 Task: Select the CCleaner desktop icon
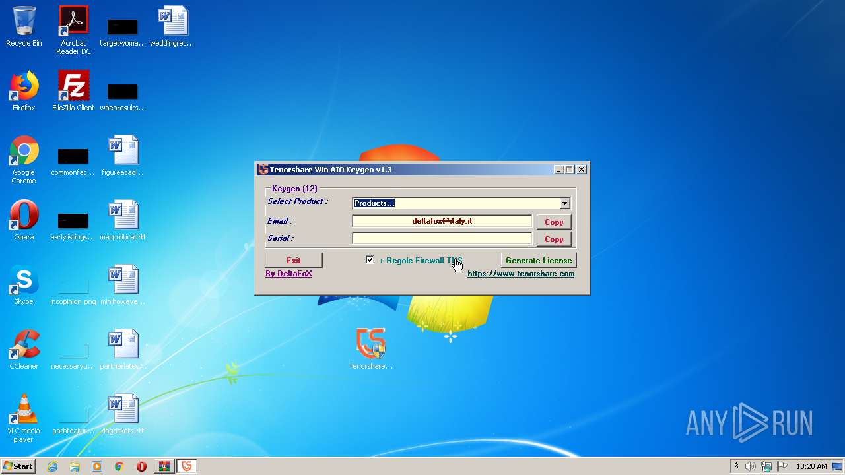pyautogui.click(x=24, y=350)
